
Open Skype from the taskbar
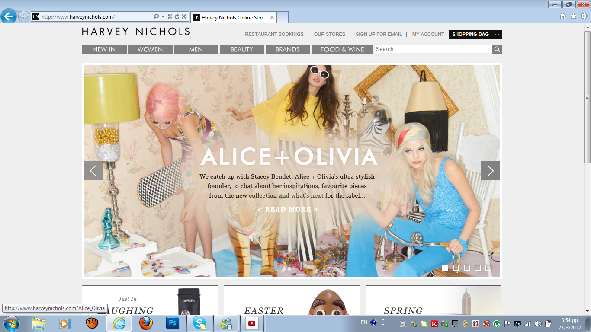[199, 323]
